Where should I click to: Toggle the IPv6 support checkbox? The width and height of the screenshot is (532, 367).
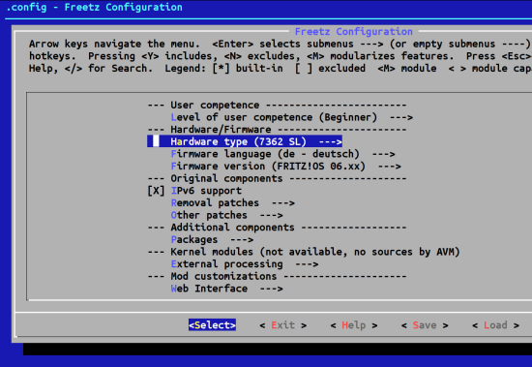click(156, 191)
